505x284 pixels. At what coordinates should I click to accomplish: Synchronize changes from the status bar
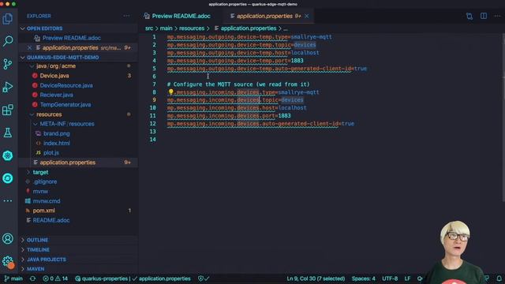[33, 278]
